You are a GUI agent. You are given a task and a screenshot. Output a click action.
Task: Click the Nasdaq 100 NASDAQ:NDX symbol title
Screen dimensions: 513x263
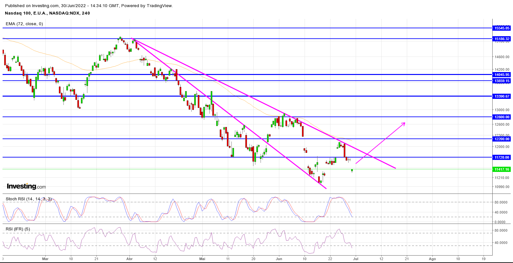(x=47, y=13)
